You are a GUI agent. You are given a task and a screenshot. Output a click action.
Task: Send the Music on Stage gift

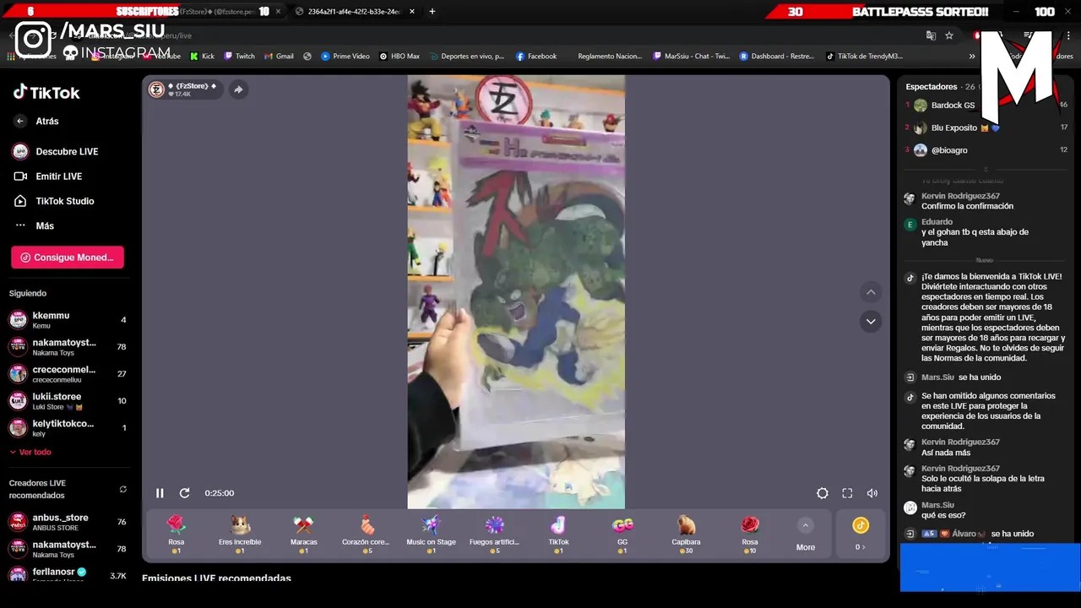click(x=431, y=534)
